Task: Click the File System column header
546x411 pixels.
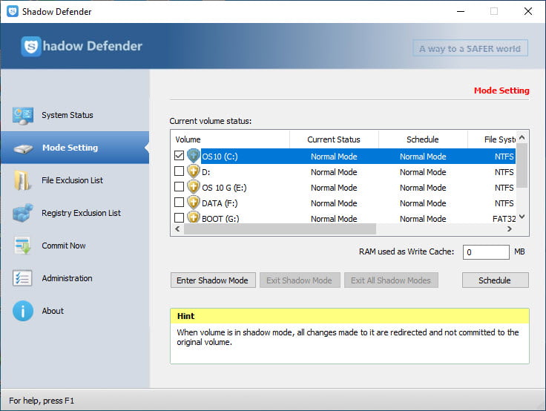Action: click(492, 139)
